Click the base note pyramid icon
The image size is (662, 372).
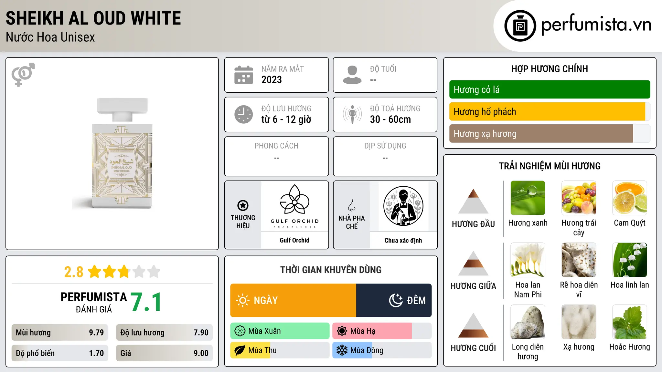(x=473, y=325)
